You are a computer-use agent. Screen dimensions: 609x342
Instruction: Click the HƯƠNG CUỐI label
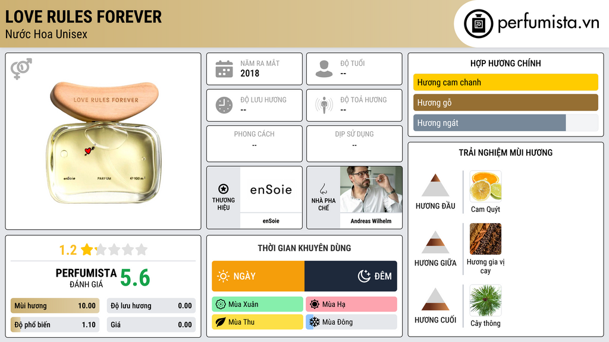(435, 320)
